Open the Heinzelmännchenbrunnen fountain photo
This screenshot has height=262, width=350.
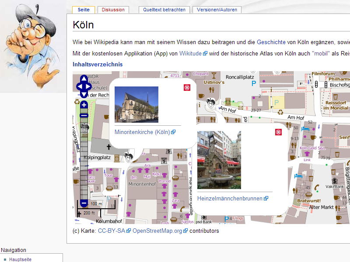(219, 160)
